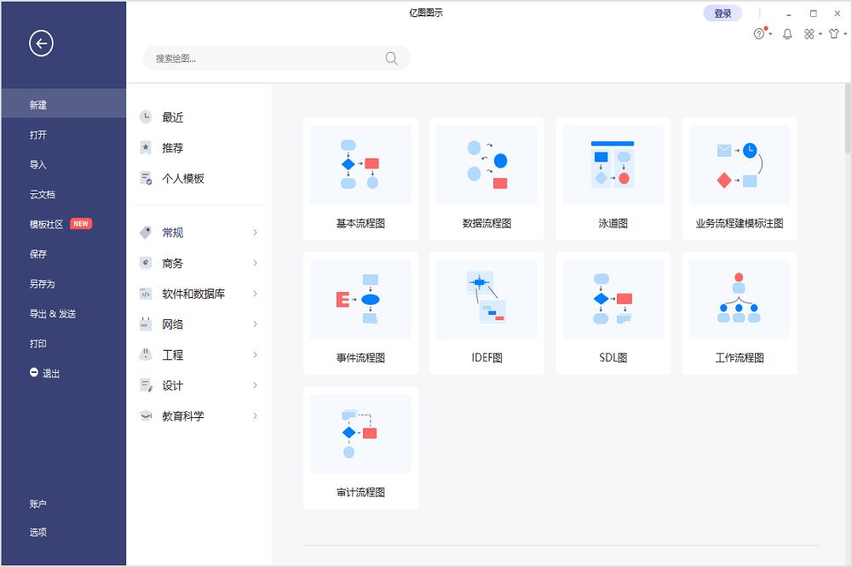Expand the 商务 category chevron
This screenshot has height=567, width=852.
click(x=255, y=263)
